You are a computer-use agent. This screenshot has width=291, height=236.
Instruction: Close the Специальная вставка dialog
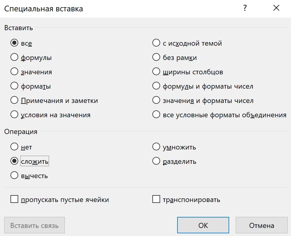pos(276,8)
